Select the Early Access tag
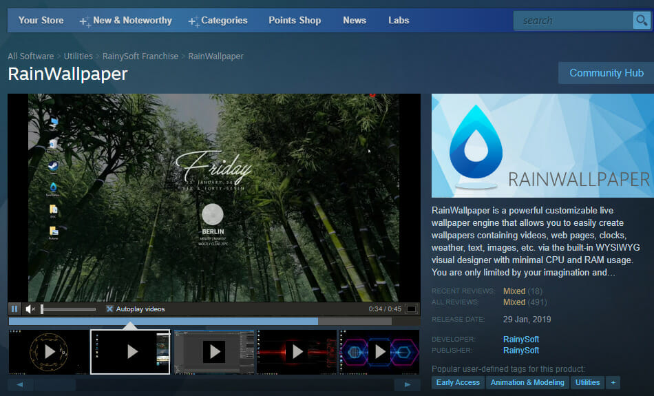The image size is (654, 396). point(458,382)
